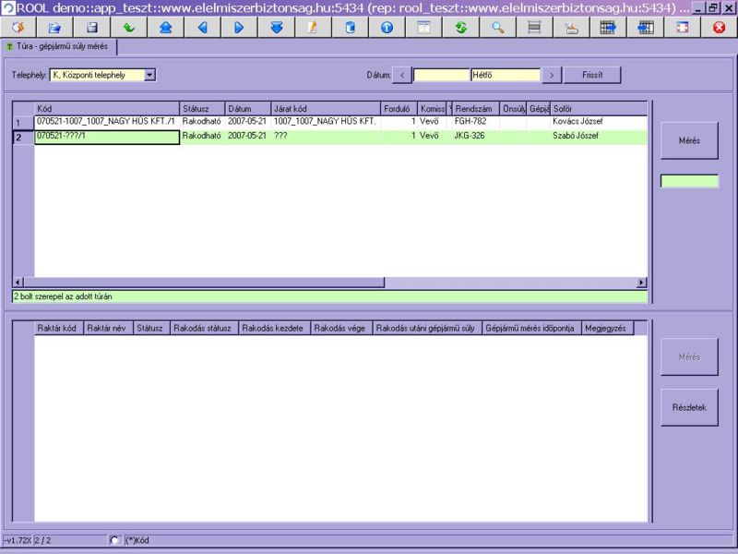Step date forward with the > button
This screenshot has height=554, width=738.
[x=551, y=75]
